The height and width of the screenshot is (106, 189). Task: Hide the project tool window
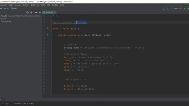(x=40, y=12)
